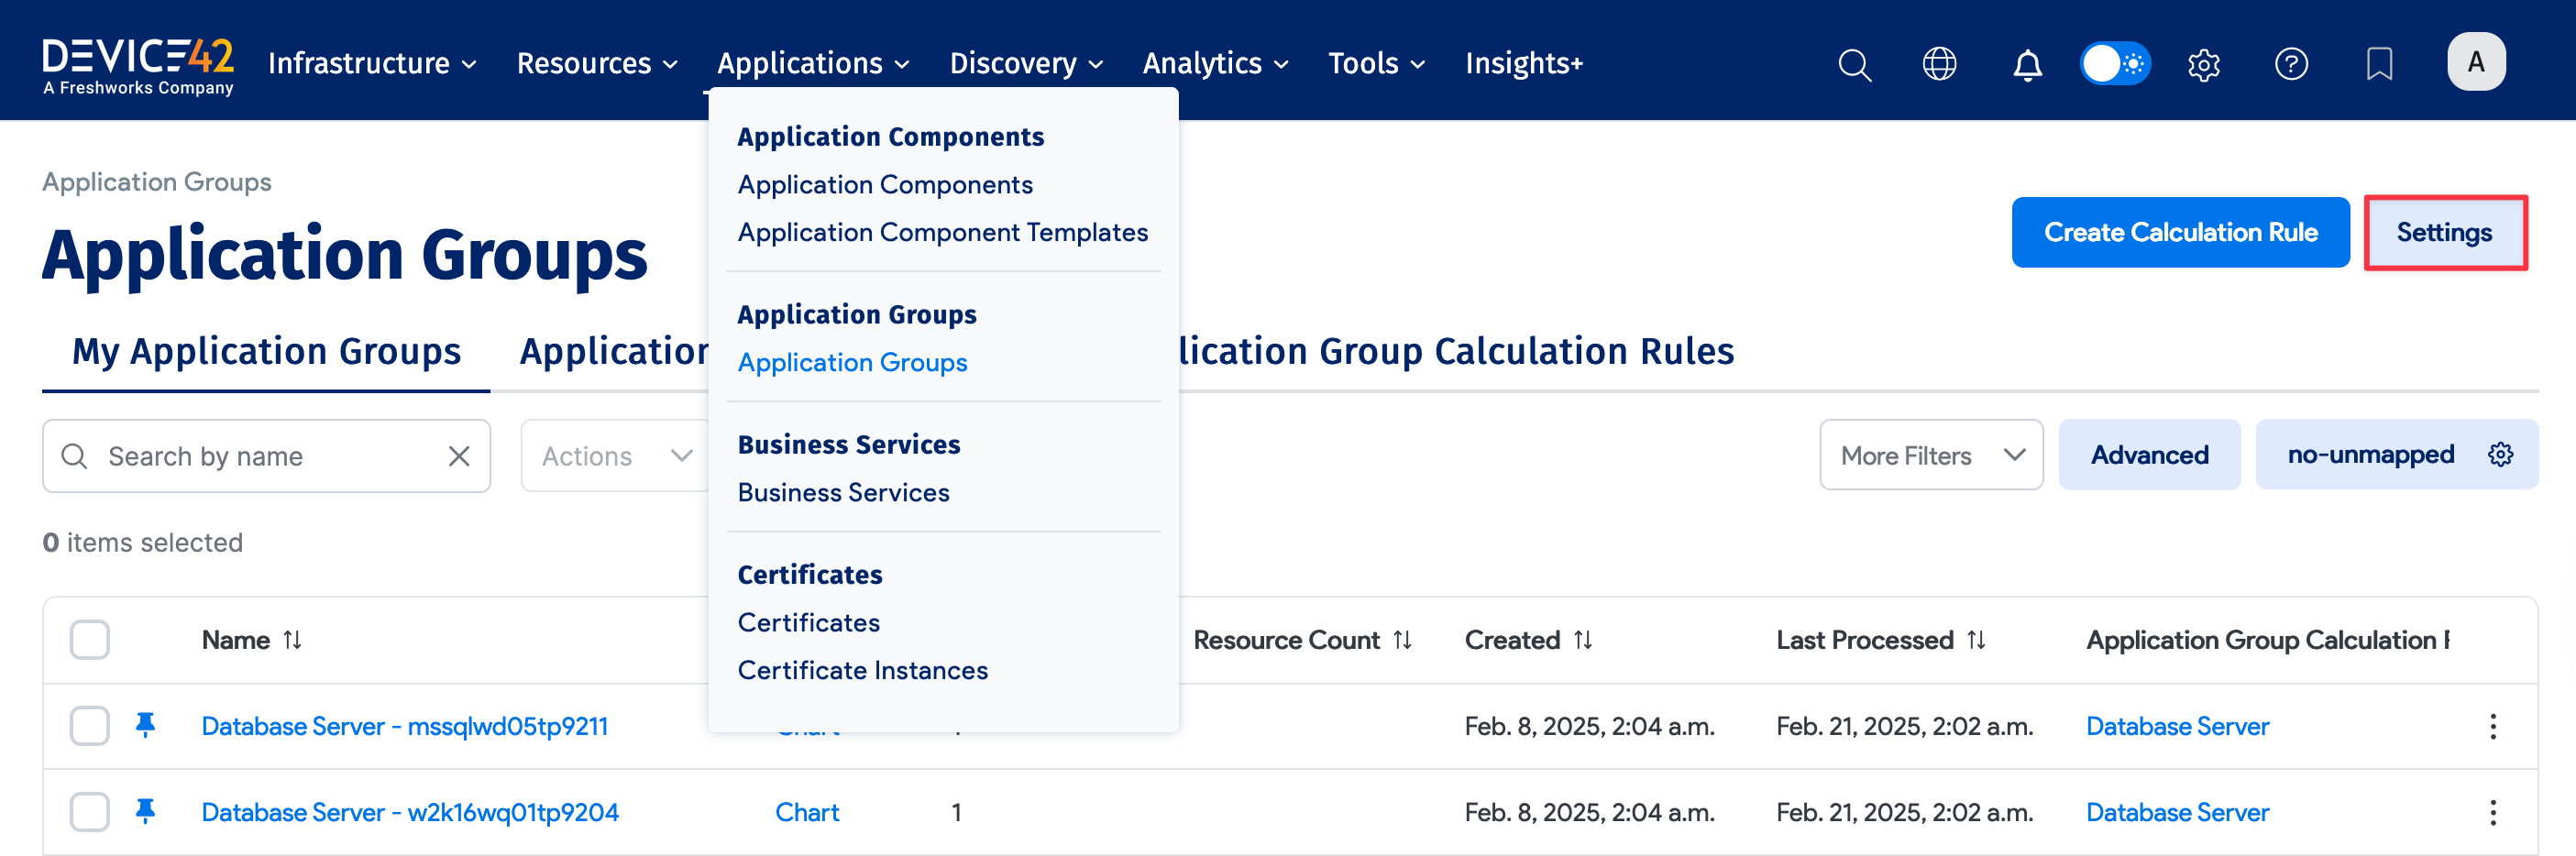Screen dimensions: 2576x856
Task: Clear the search by name field
Action: pyautogui.click(x=459, y=455)
